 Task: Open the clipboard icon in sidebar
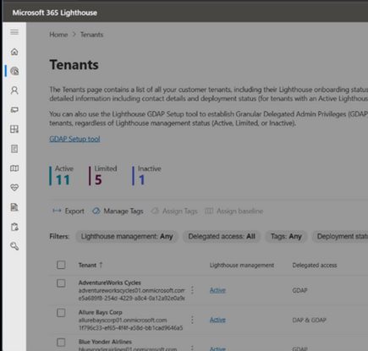pos(14,227)
